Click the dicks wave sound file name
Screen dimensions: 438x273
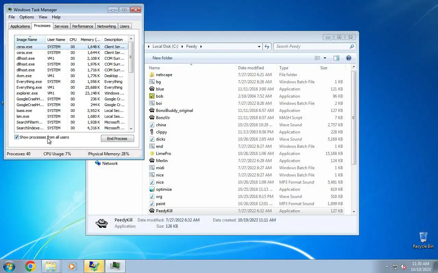coord(160,139)
